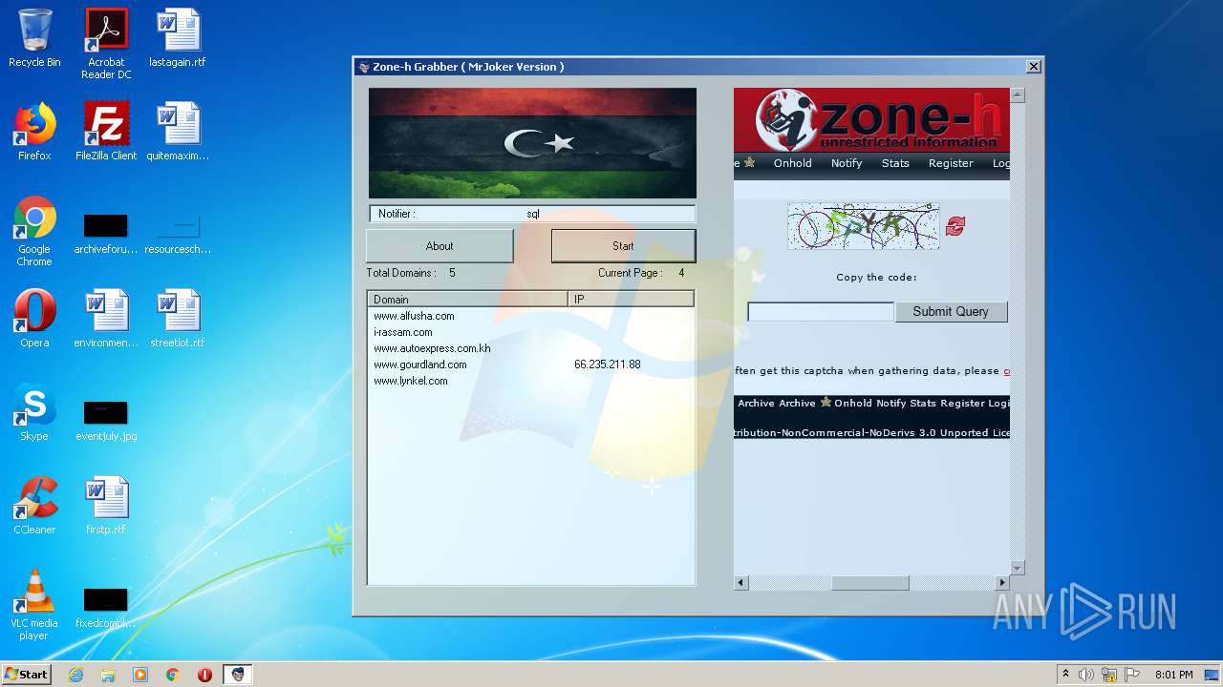Select www.lynkel.com row

click(410, 381)
